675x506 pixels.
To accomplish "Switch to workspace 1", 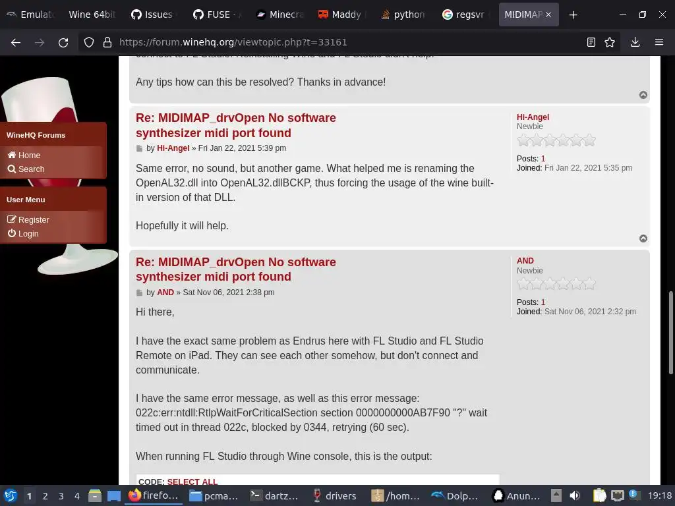I will [29, 496].
